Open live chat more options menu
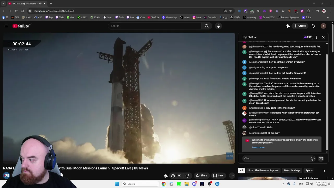This screenshot has height=188, width=334. pyautogui.click(x=316, y=37)
